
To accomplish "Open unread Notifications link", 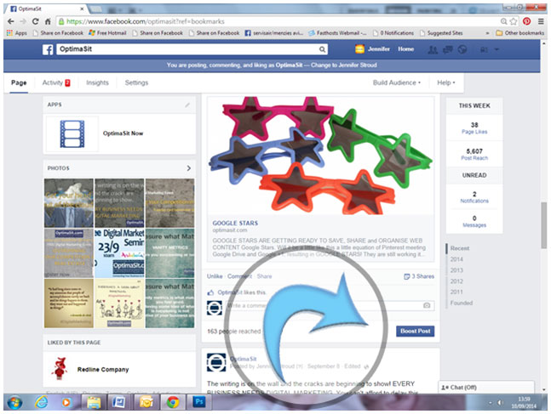I will 474,201.
